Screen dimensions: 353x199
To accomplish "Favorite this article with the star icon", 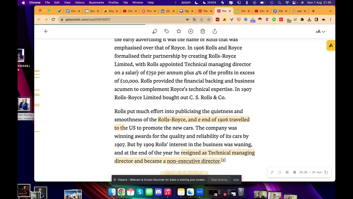I will click(x=179, y=31).
